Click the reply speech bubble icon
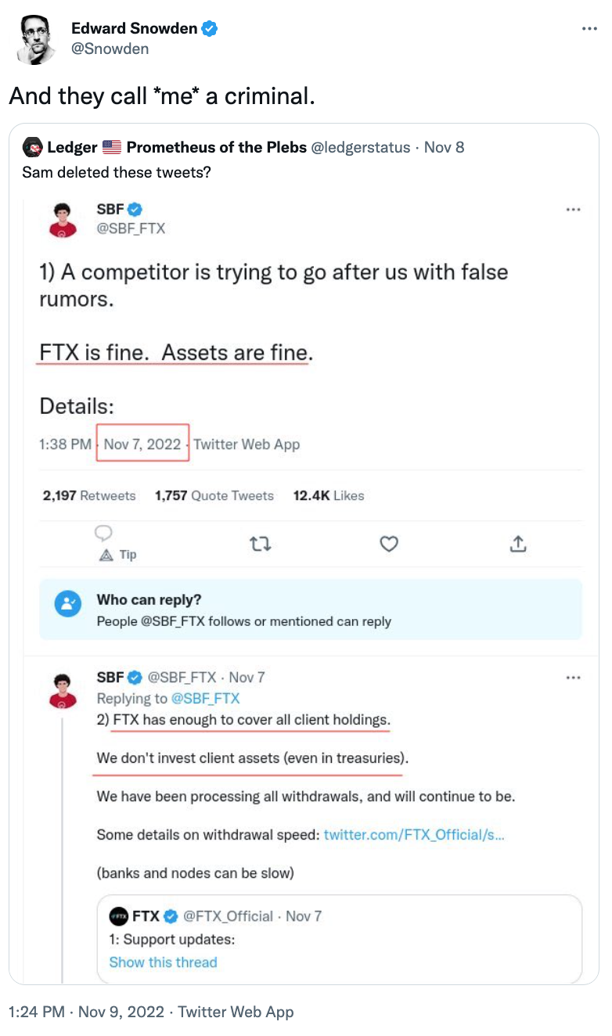 point(103,534)
